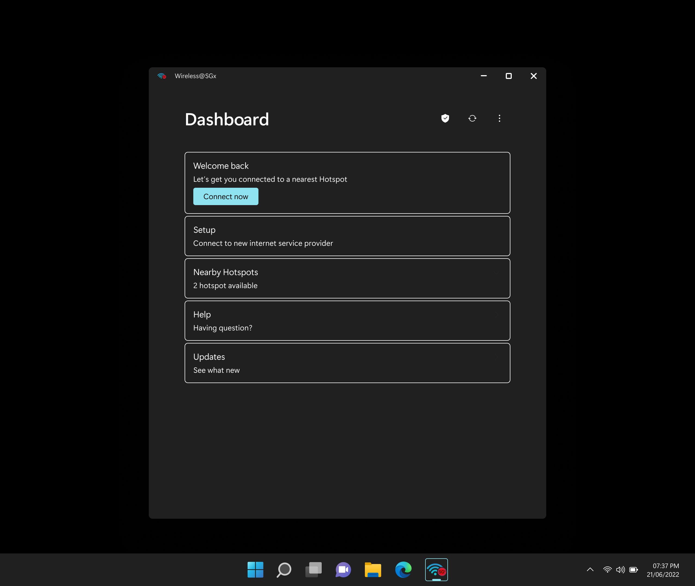
Task: Click the refresh/sync icon on dashboard
Action: 472,119
